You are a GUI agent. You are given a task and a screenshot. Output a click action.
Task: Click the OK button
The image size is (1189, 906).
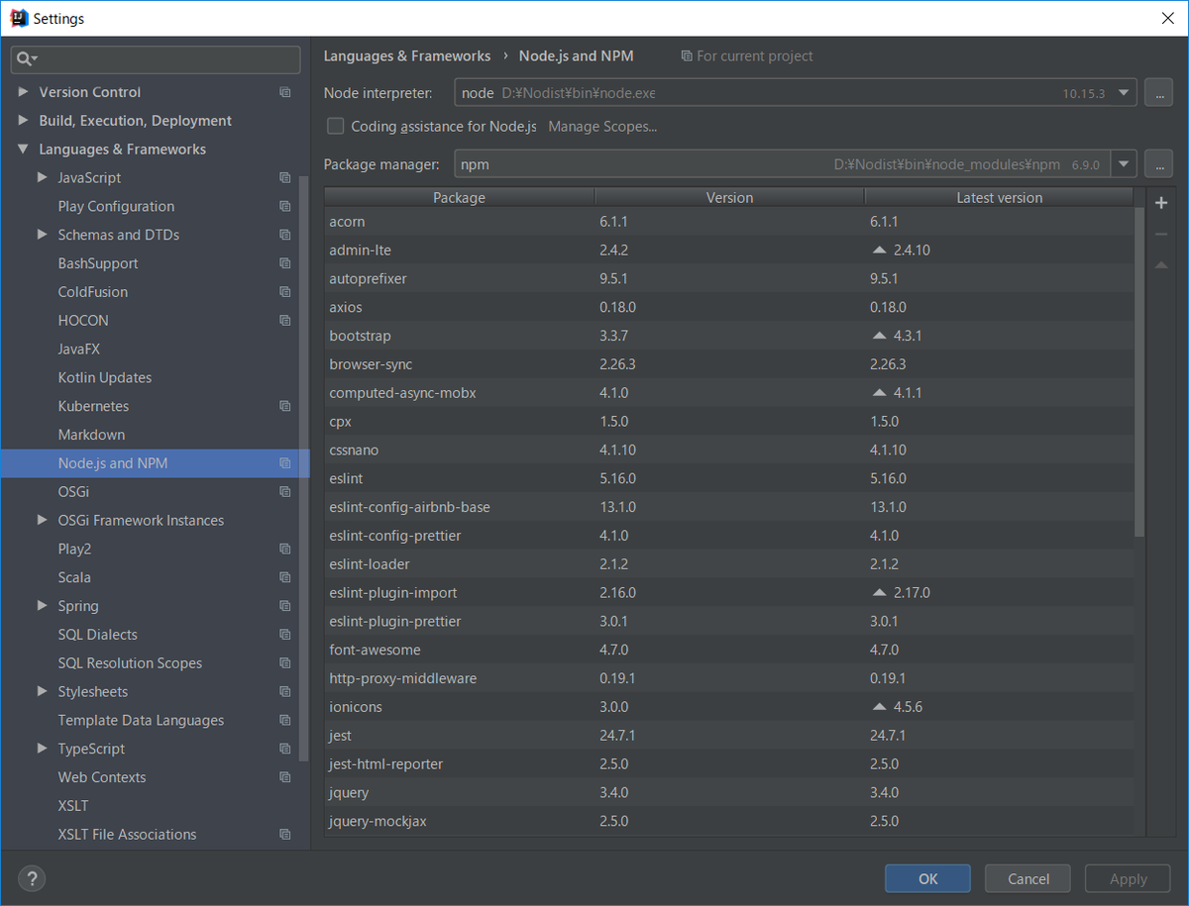(927, 878)
